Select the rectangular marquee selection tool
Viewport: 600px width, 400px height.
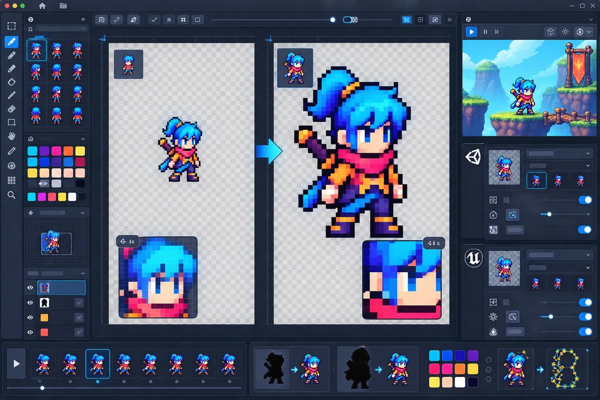[x=12, y=26]
